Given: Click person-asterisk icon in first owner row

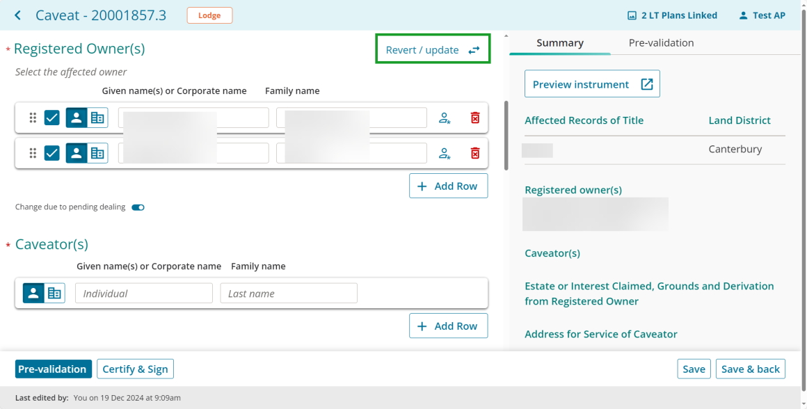Looking at the screenshot, I should 445,118.
